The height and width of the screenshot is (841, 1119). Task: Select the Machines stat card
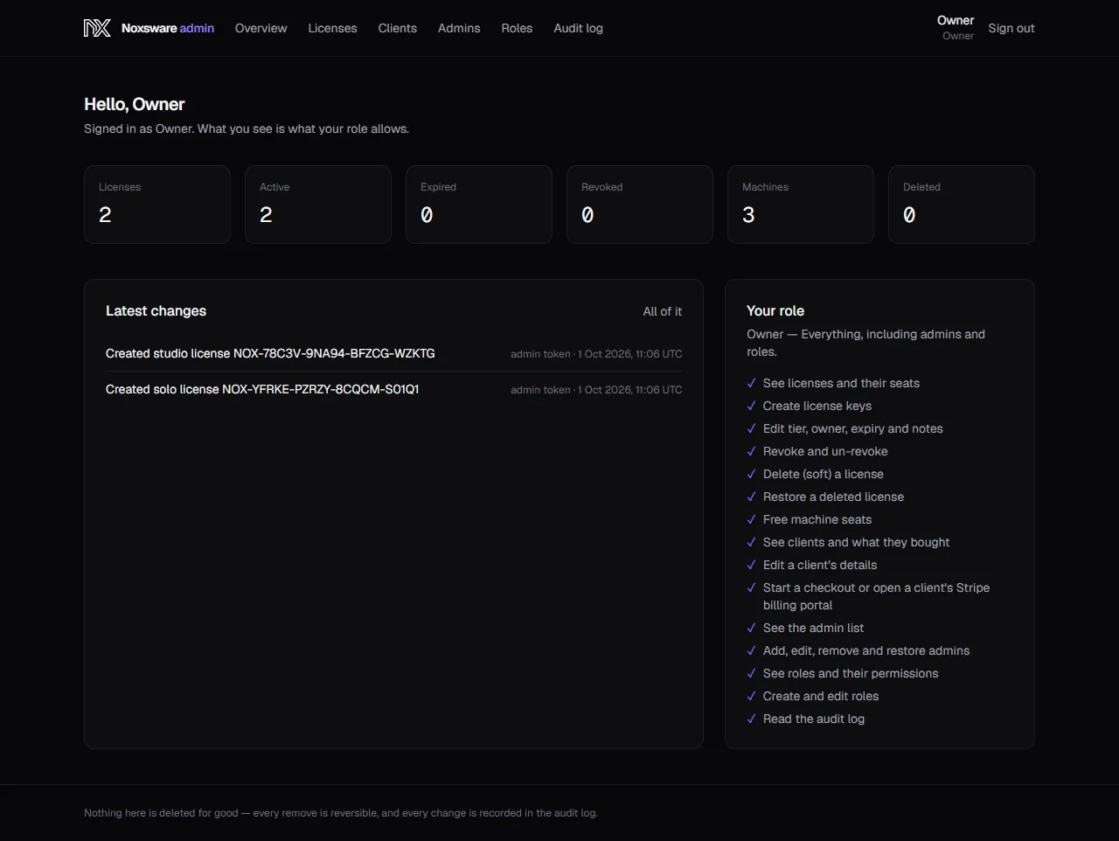click(x=801, y=205)
